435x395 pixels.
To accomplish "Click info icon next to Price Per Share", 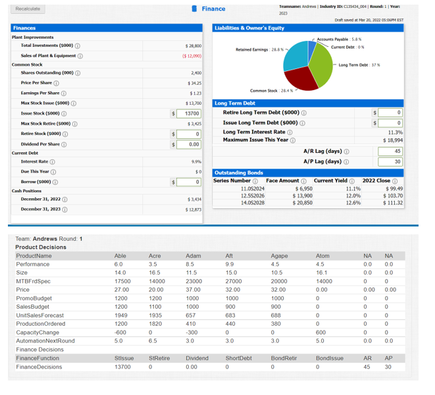I will [57, 83].
